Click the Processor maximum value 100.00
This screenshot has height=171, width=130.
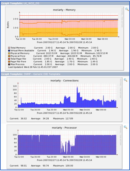coord(69,166)
